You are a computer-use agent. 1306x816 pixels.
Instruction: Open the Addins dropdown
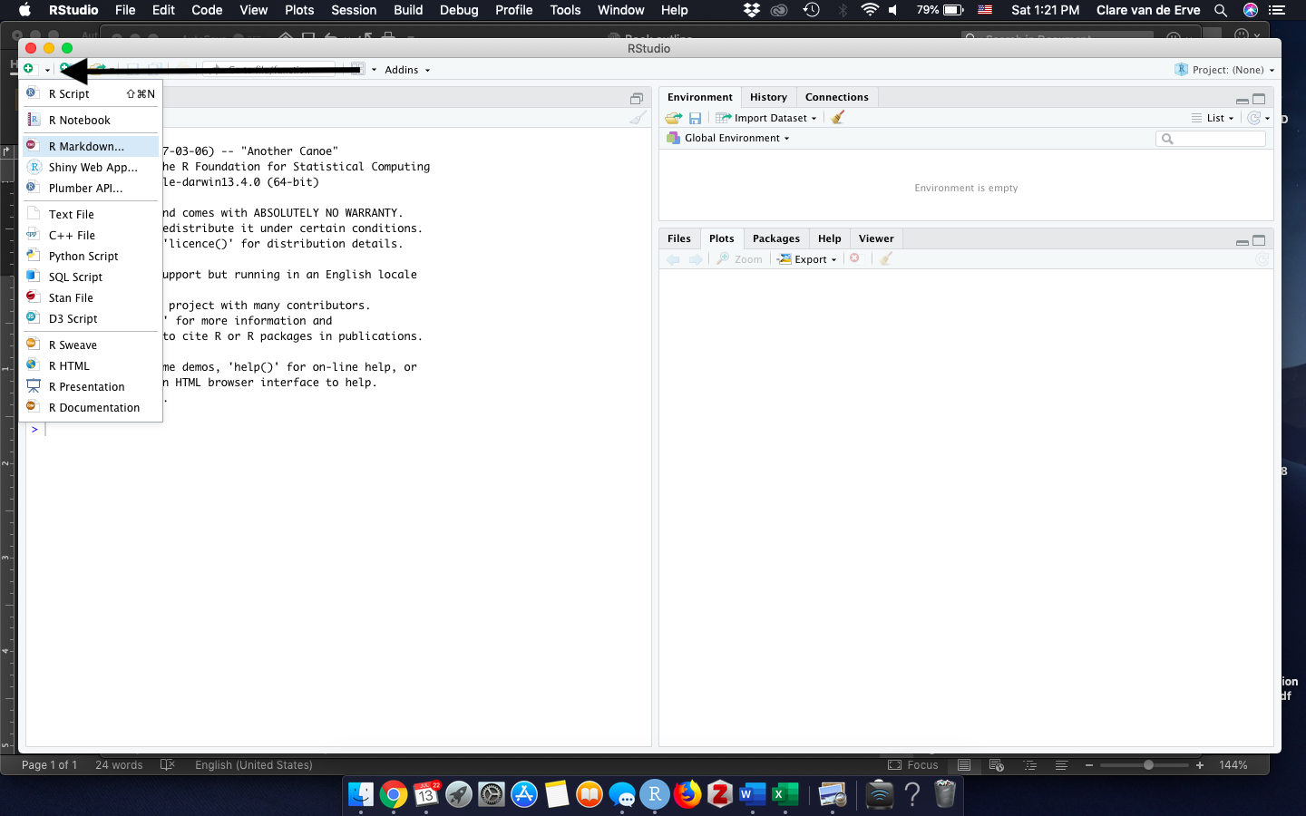(406, 70)
